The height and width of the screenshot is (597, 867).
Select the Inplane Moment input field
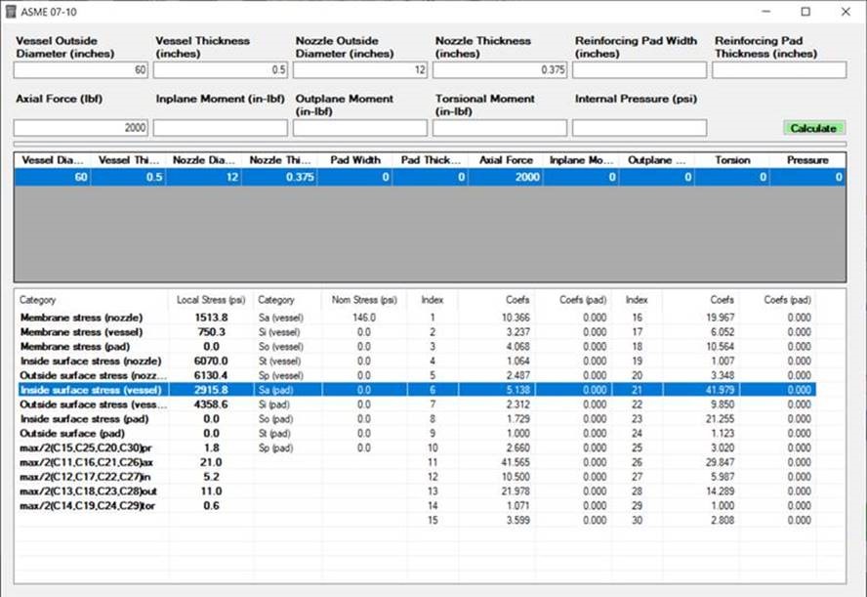pyautogui.click(x=220, y=128)
